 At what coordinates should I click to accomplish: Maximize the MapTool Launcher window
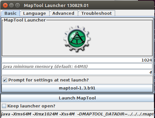tap(17, 5)
